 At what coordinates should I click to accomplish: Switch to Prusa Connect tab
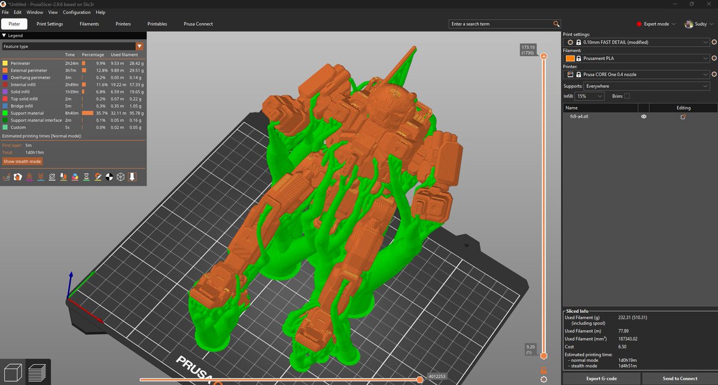(198, 24)
